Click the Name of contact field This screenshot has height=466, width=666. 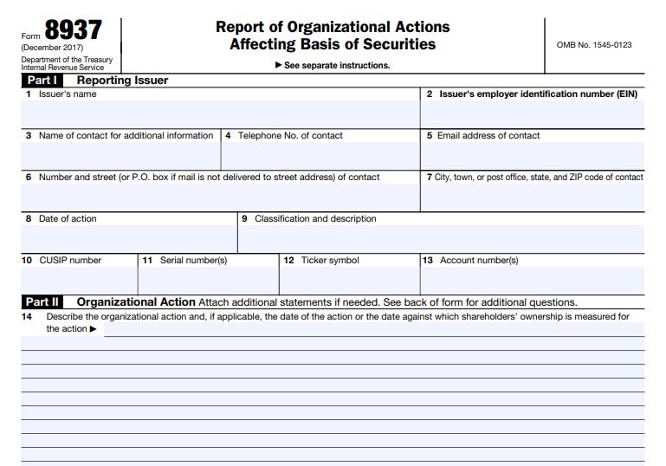click(120, 156)
